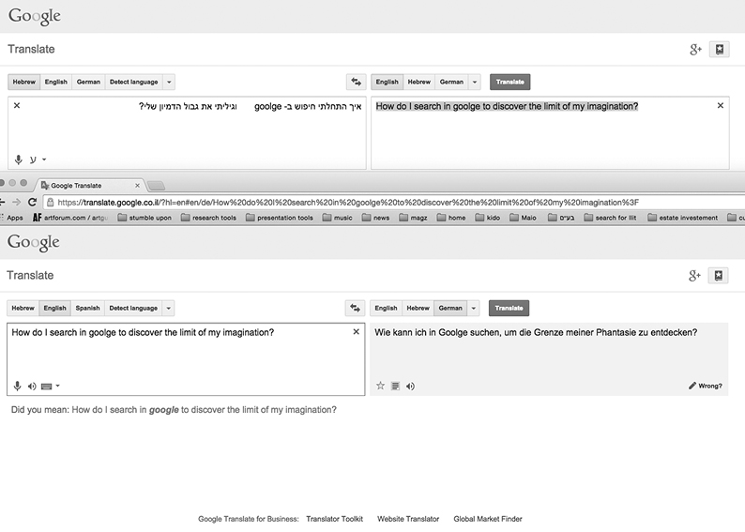
Task: Expand the source language dropdown in the lower window
Action: pos(169,308)
